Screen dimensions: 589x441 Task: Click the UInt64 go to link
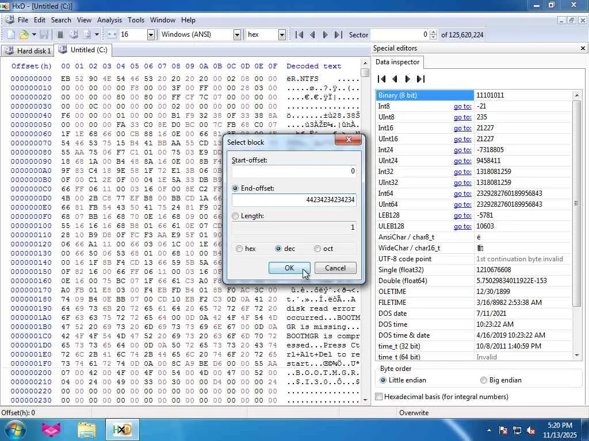(462, 204)
